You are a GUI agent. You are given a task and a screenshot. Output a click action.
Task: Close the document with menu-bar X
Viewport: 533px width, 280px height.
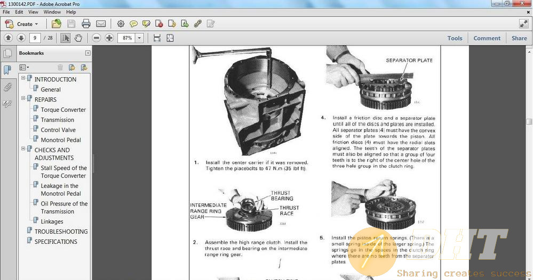529,12
